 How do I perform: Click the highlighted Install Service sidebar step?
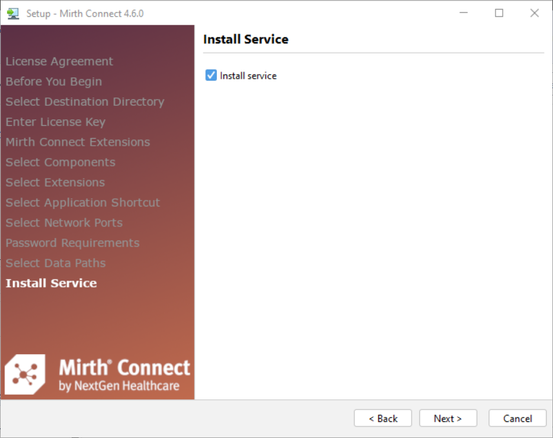coord(51,283)
